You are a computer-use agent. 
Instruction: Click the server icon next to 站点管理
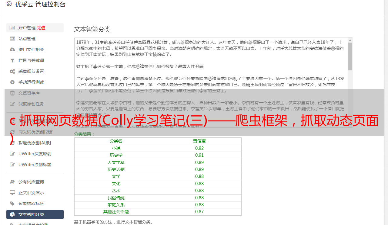coord(12,39)
